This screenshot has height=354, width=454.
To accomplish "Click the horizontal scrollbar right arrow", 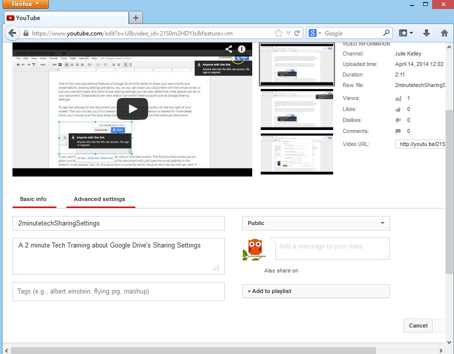I will click(441, 350).
